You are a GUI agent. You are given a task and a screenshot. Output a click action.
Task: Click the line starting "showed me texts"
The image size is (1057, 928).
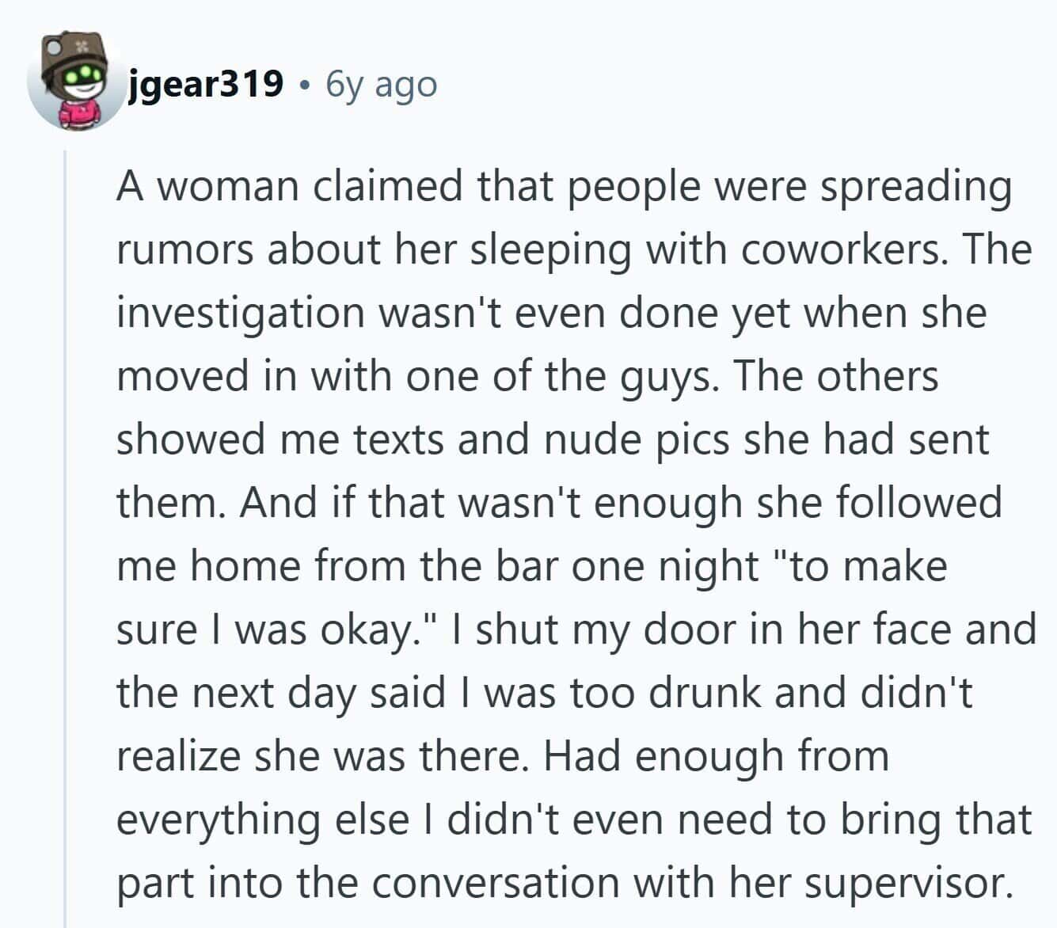click(x=553, y=441)
